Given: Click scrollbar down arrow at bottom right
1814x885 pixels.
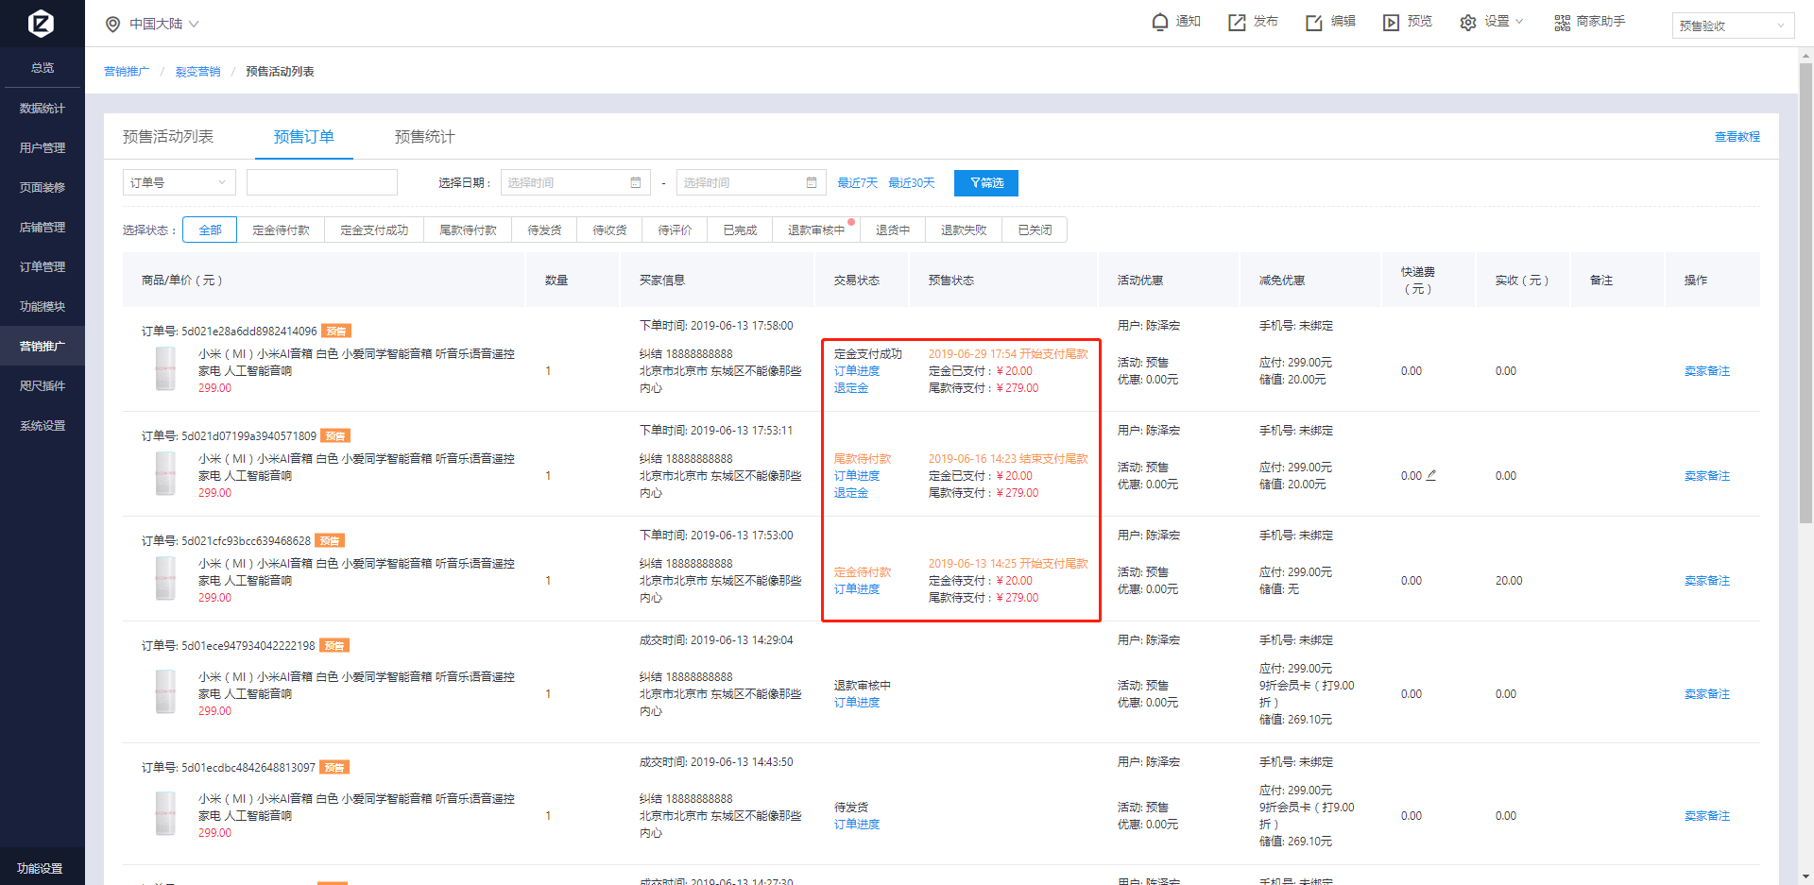Looking at the screenshot, I should coord(1805,876).
